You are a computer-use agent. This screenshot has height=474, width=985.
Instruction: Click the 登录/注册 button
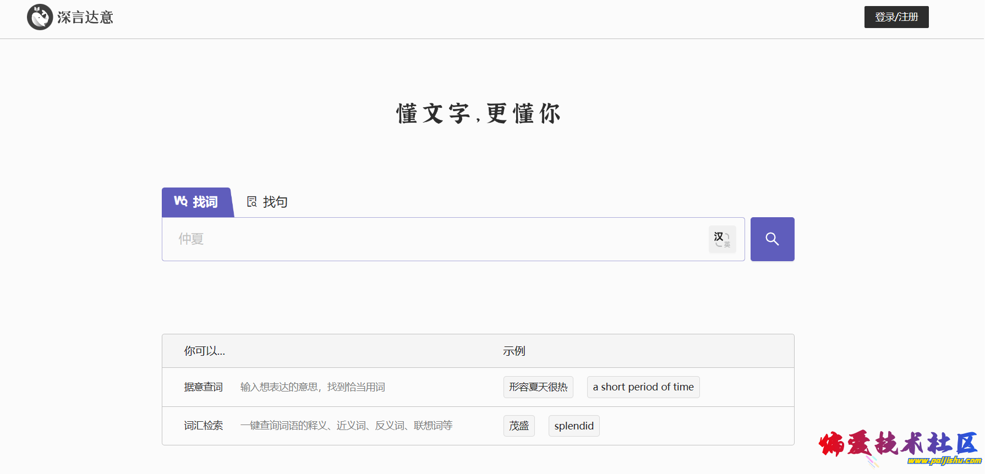(x=896, y=17)
